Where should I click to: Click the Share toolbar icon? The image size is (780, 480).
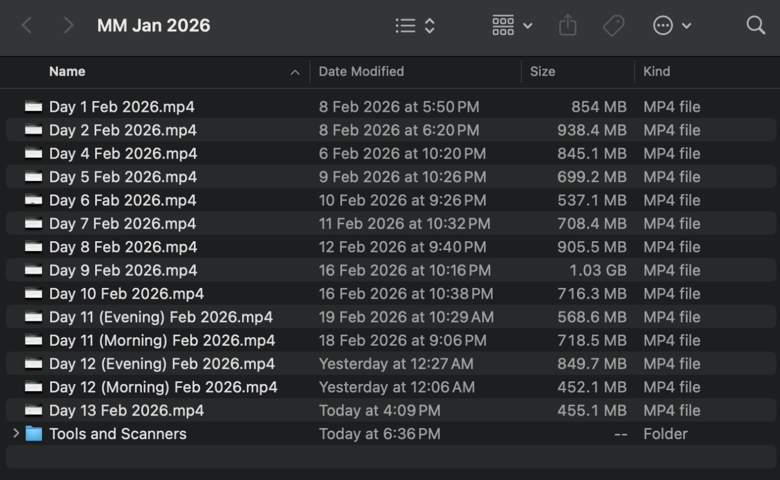pyautogui.click(x=567, y=25)
